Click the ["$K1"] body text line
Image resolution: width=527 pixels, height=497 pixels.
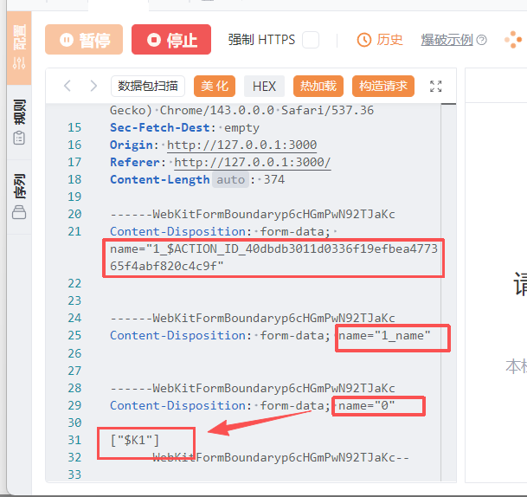coord(135,441)
